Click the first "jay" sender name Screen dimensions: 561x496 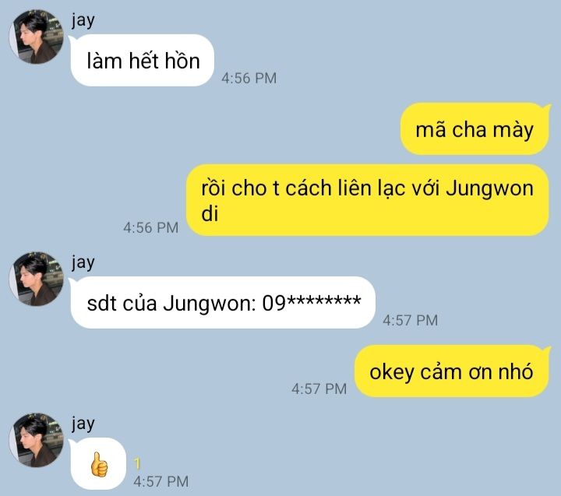[83, 21]
